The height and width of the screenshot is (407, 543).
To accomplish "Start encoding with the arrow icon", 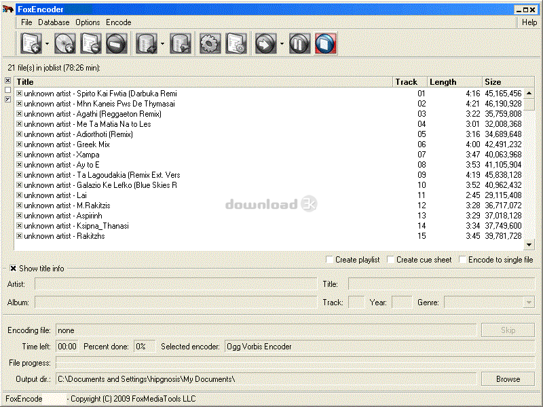I will [x=265, y=43].
